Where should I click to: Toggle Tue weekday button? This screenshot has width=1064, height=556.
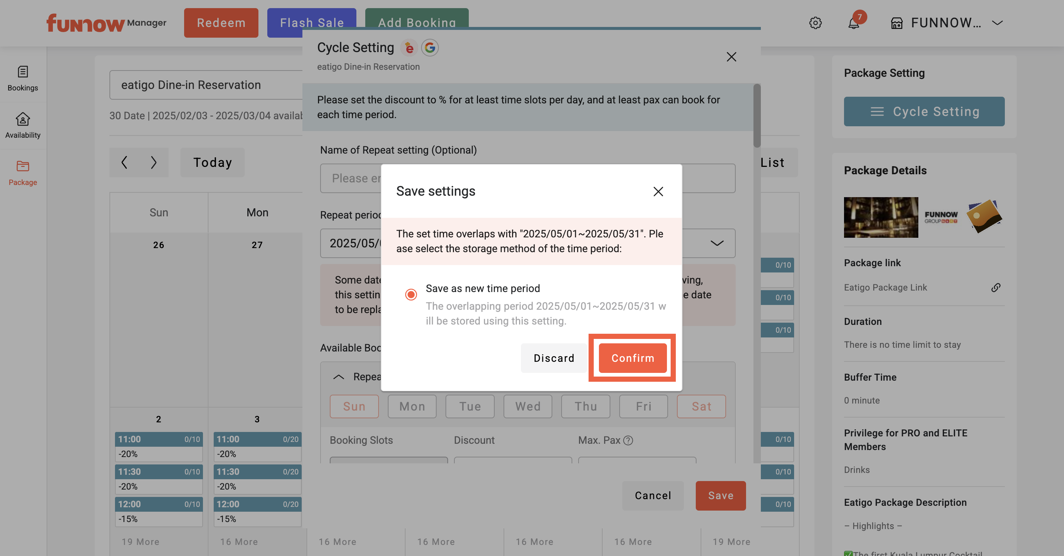[470, 407]
